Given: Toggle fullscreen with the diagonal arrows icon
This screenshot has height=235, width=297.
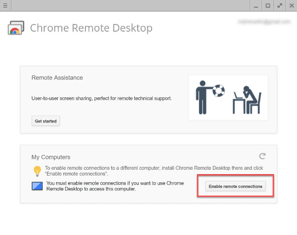Looking at the screenshot, I should click(x=279, y=5).
